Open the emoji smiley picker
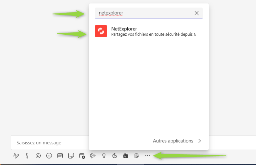This screenshot has height=165, width=256. point(49,156)
